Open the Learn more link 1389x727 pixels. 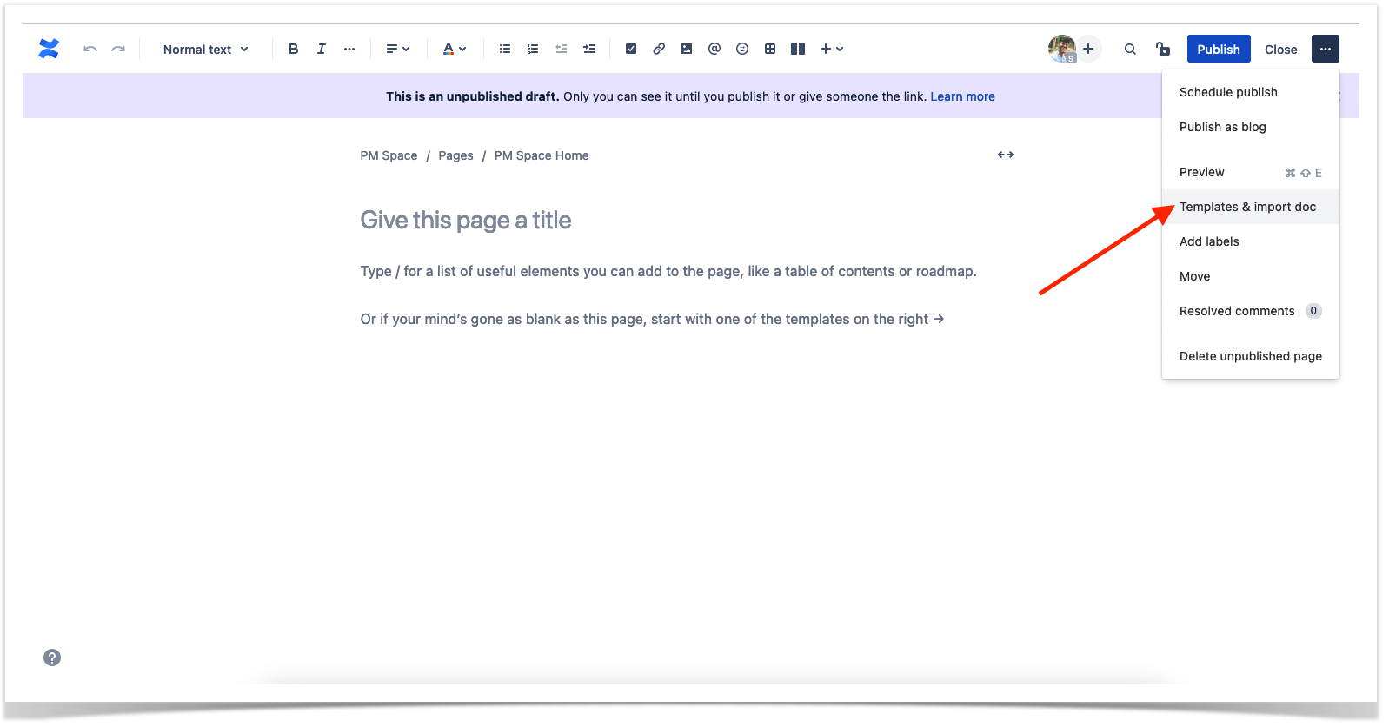tap(962, 96)
